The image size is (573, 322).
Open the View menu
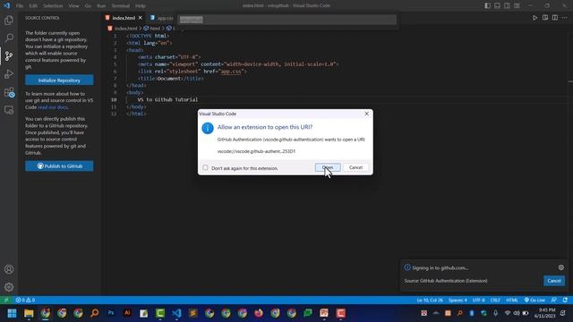point(73,6)
